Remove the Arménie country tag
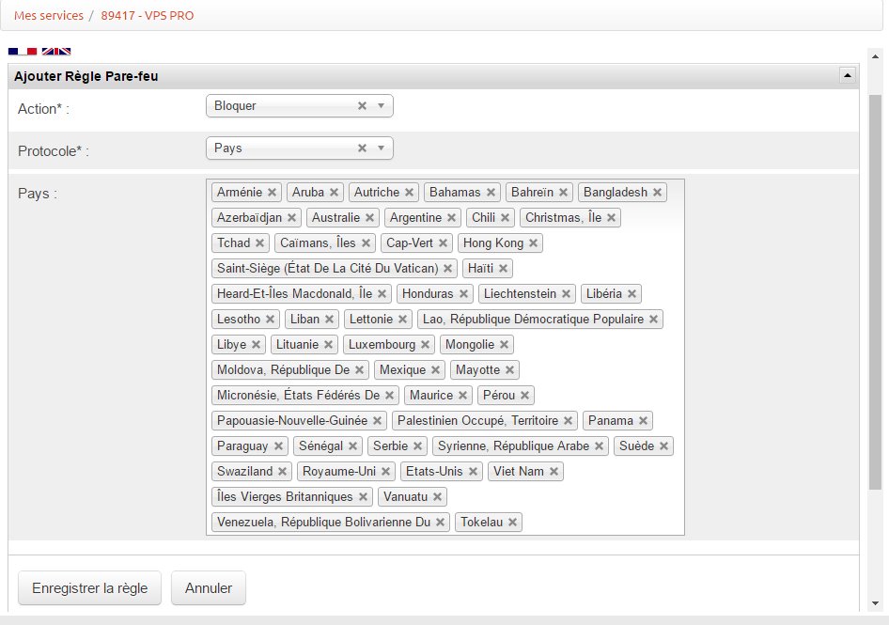The image size is (889, 625). point(273,193)
